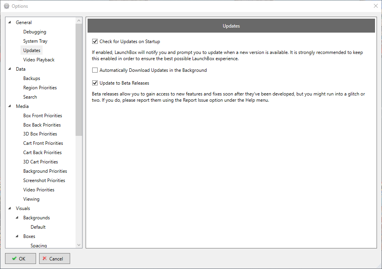Open Cart Back Priorities
This screenshot has height=269, width=382.
click(42, 152)
